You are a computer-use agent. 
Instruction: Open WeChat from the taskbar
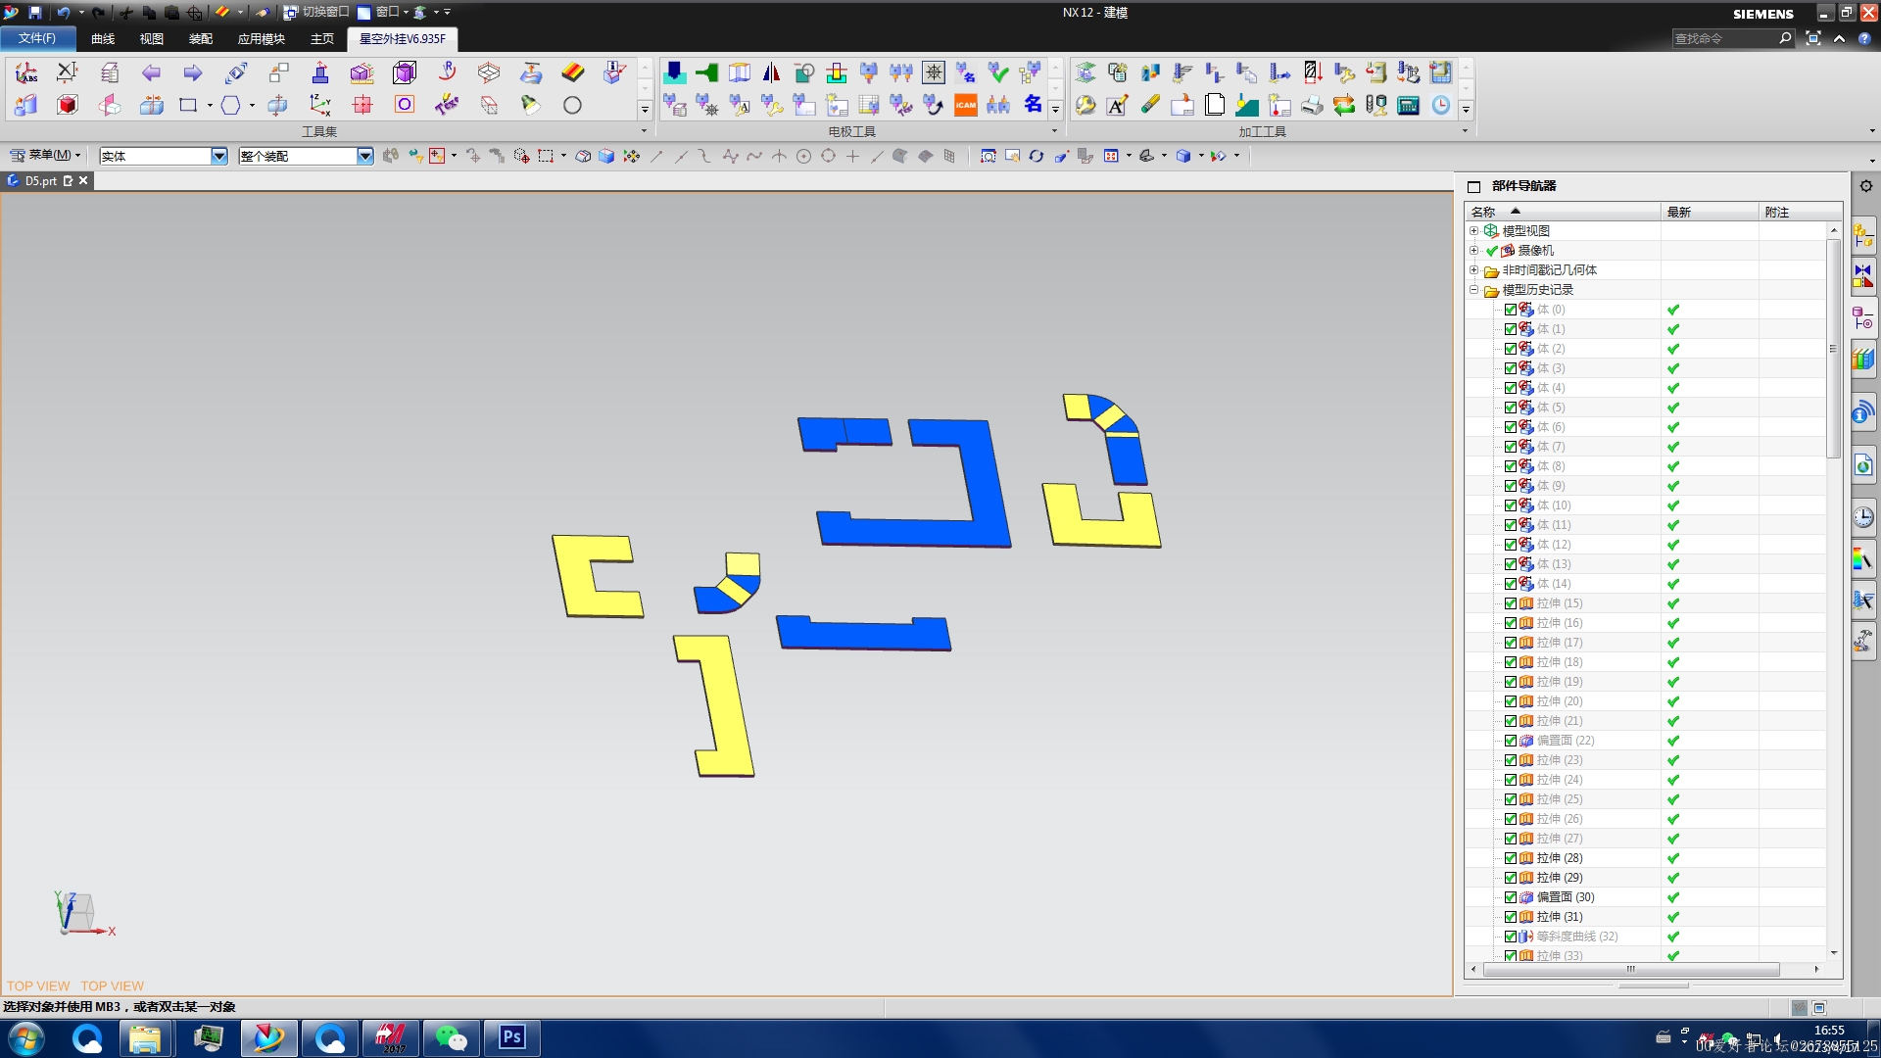pos(451,1037)
